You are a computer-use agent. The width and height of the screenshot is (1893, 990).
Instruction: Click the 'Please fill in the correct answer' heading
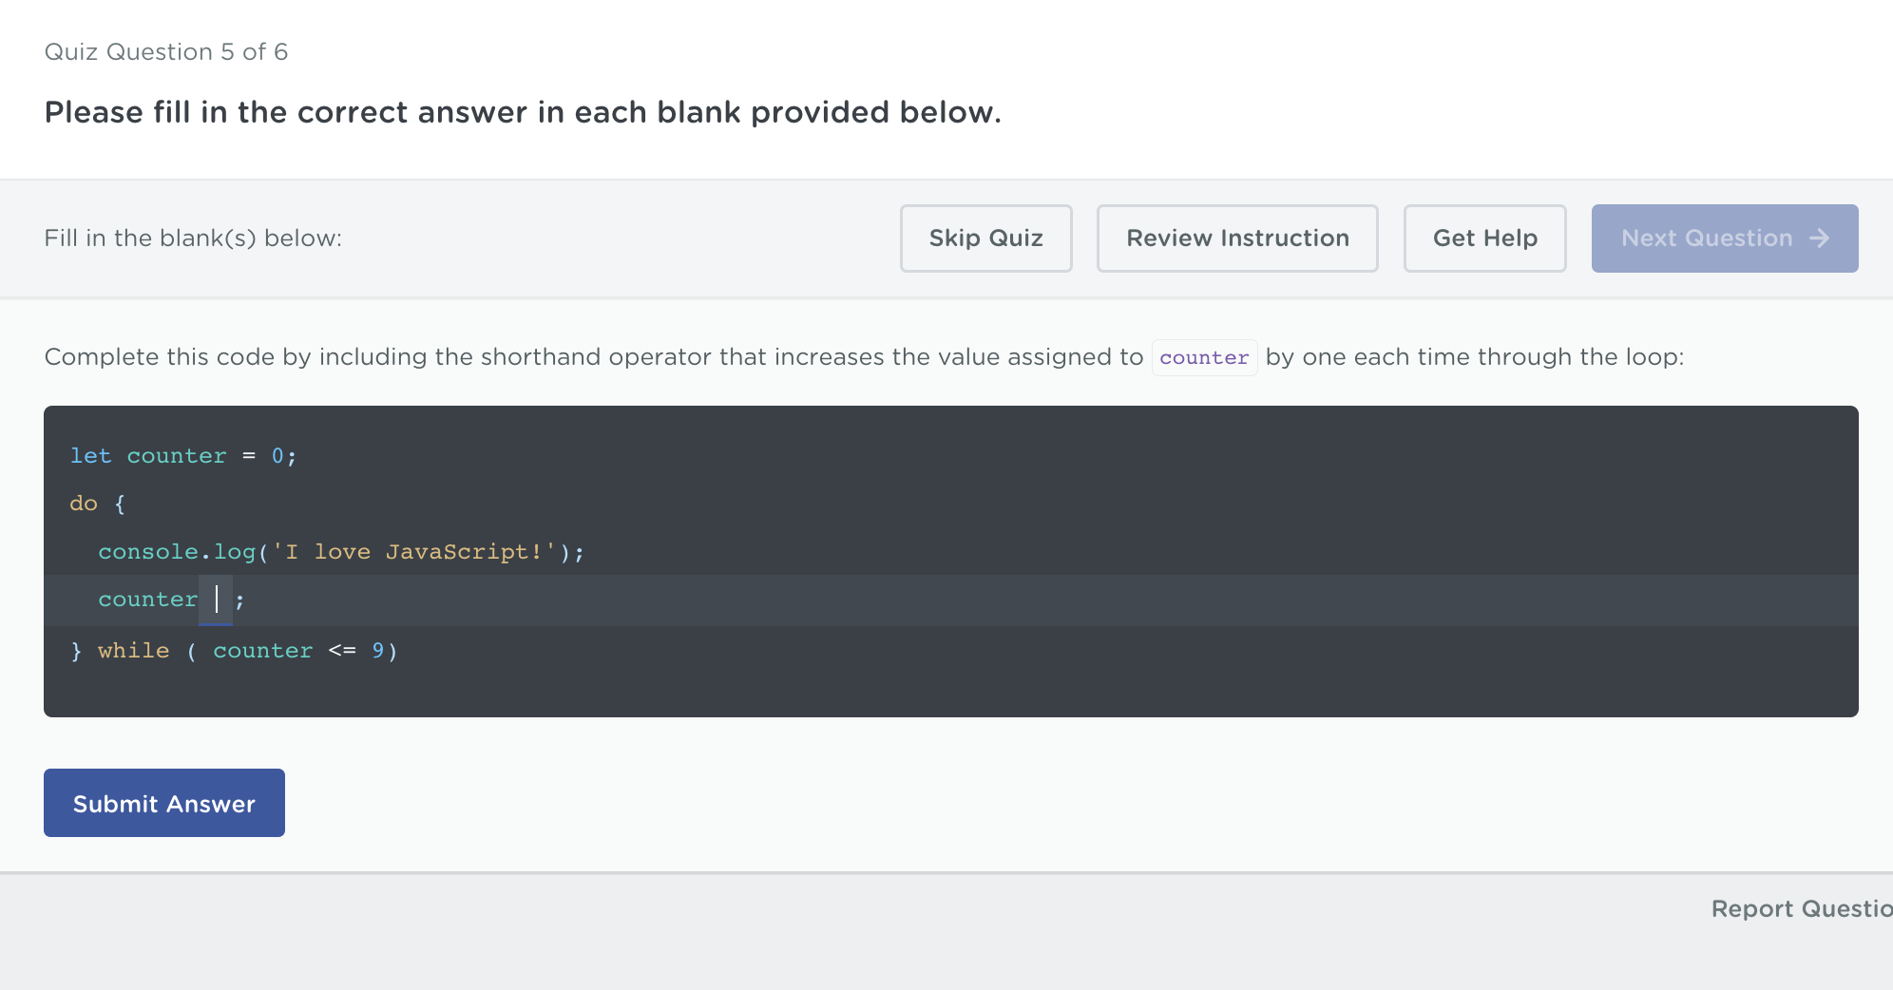pyautogui.click(x=523, y=112)
